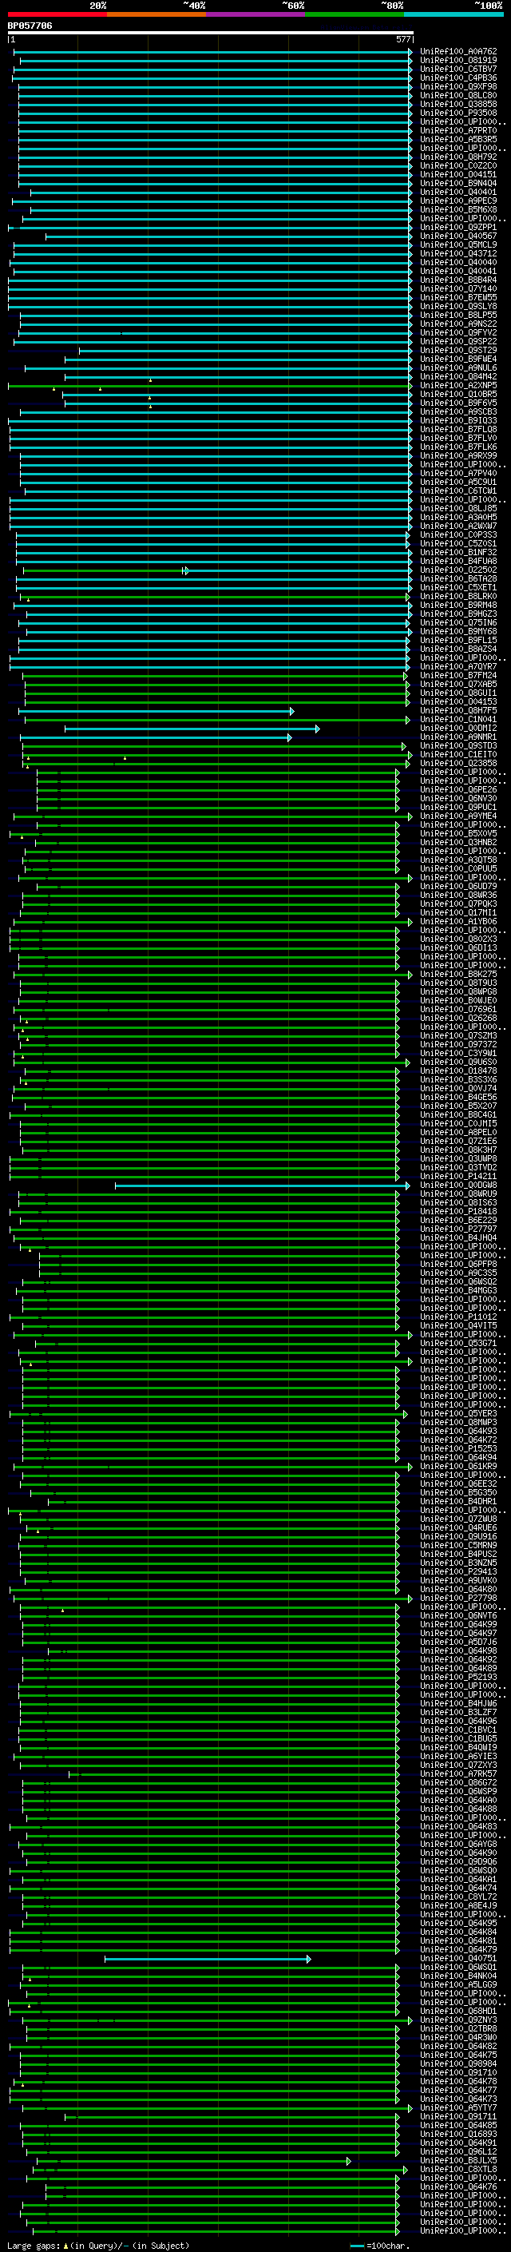Screen dimensions: 511x2252
Task: Select the UniRef100_A7PRT0 label
Action: point(458,130)
